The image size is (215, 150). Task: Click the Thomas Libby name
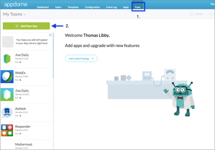pyautogui.click(x=97, y=35)
